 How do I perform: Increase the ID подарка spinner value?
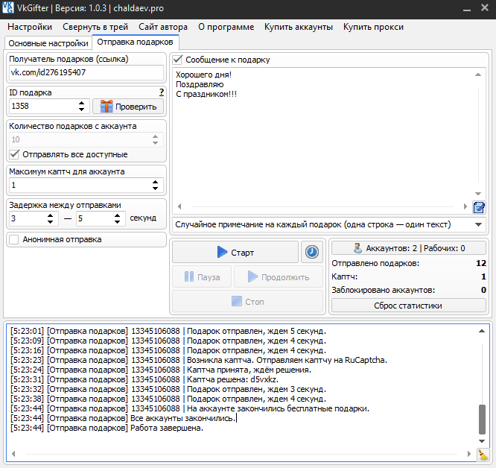82,103
